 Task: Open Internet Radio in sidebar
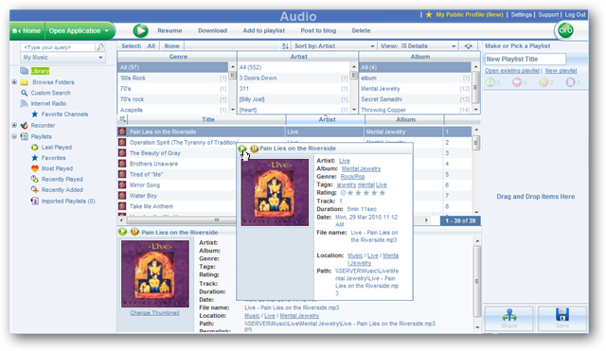point(48,103)
